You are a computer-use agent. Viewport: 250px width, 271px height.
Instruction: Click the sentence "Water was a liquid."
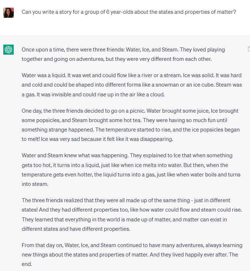coord(44,75)
